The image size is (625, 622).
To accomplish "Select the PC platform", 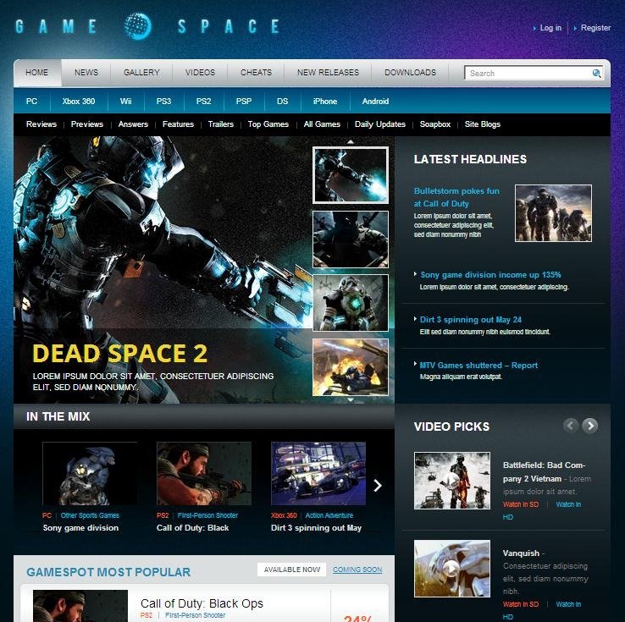I will [x=31, y=102].
